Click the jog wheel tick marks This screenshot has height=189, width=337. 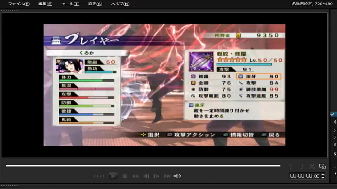[94, 176]
